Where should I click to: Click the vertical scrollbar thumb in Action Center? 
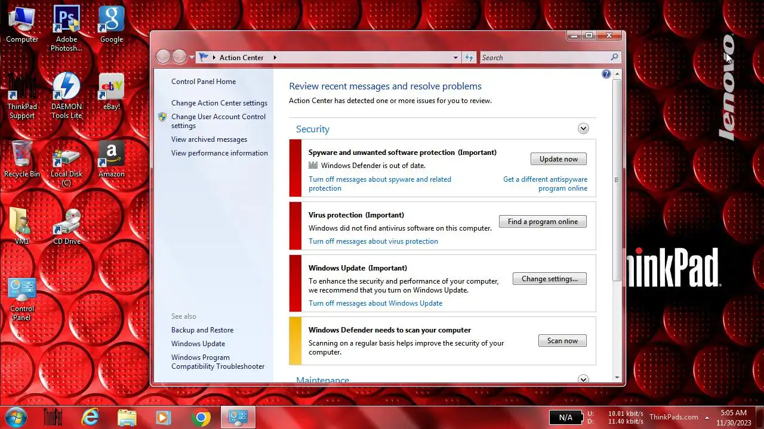[x=617, y=180]
